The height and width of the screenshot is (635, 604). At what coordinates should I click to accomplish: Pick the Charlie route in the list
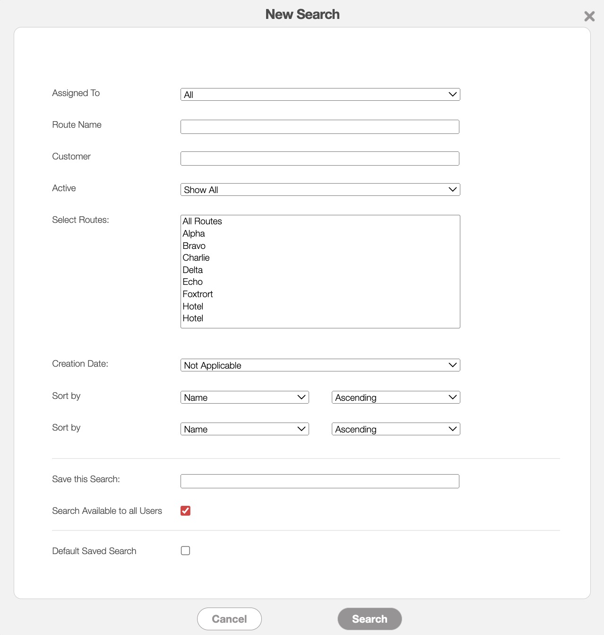click(196, 258)
